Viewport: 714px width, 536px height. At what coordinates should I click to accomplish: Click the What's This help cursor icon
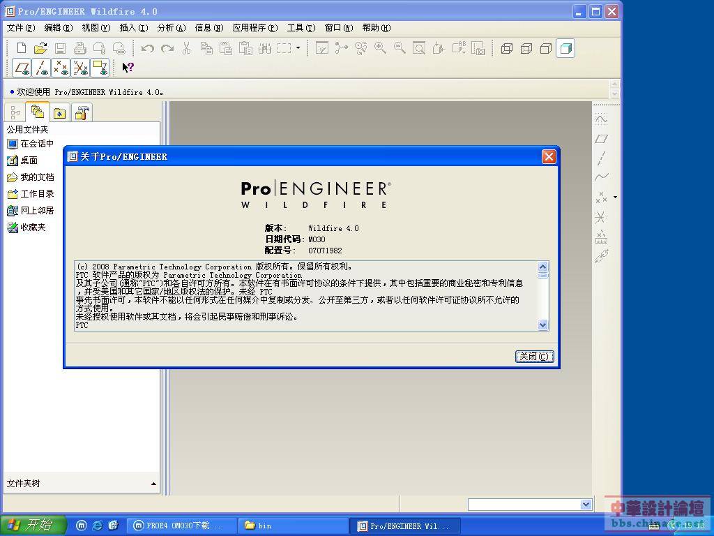click(128, 68)
